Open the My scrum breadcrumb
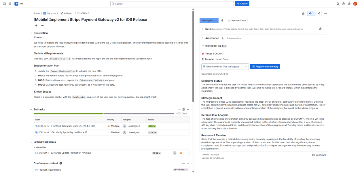The image size is (360, 173). point(52,13)
